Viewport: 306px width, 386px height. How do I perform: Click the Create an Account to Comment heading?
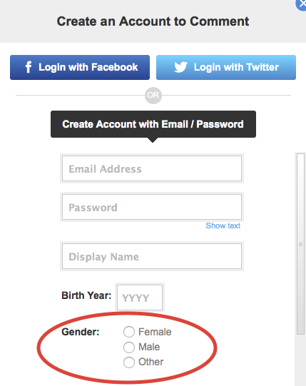coord(153,21)
